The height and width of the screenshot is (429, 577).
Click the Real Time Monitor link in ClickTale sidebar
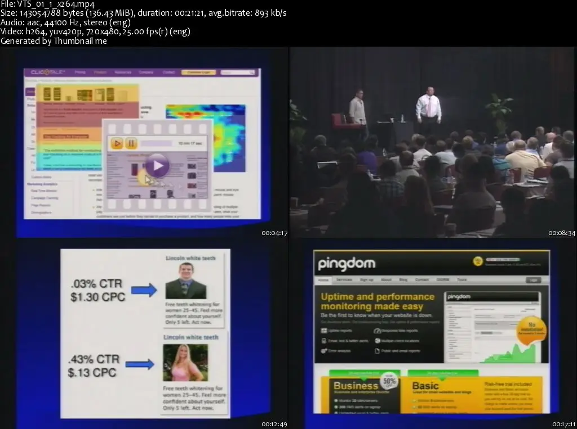pyautogui.click(x=44, y=191)
